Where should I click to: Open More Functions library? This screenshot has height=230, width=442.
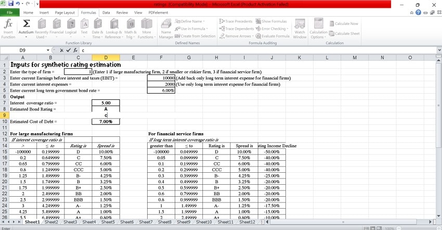[146, 29]
